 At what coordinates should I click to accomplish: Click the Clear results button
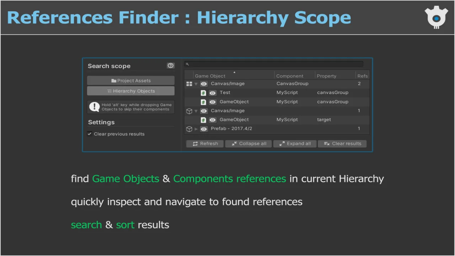click(x=342, y=144)
